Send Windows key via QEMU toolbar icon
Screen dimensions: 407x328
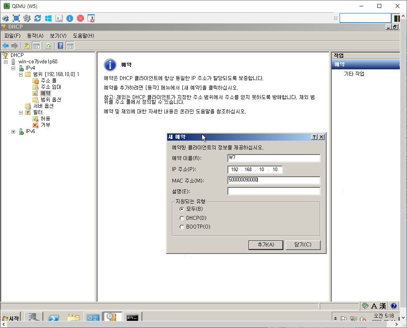coord(48,18)
